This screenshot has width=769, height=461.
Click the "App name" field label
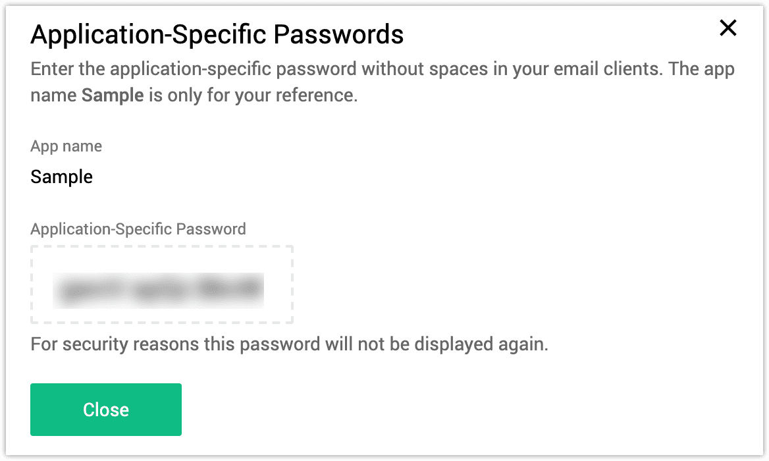click(x=66, y=146)
